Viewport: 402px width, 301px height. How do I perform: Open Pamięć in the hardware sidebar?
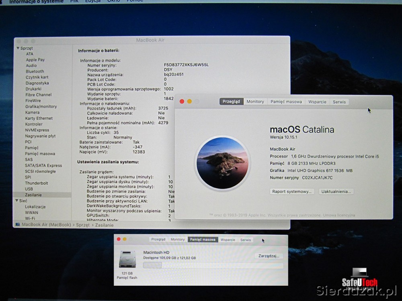coord(31,148)
